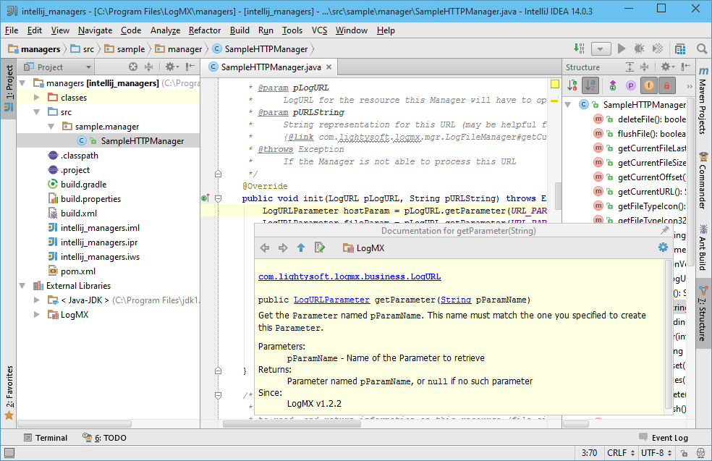The image size is (712, 461).
Task: Click the Make Project build icon
Action: (579, 48)
